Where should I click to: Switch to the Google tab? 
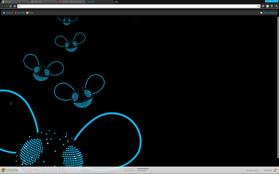click(14, 2)
